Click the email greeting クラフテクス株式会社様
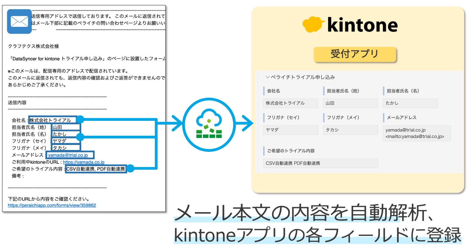This screenshot has width=470, height=248. pyautogui.click(x=33, y=46)
